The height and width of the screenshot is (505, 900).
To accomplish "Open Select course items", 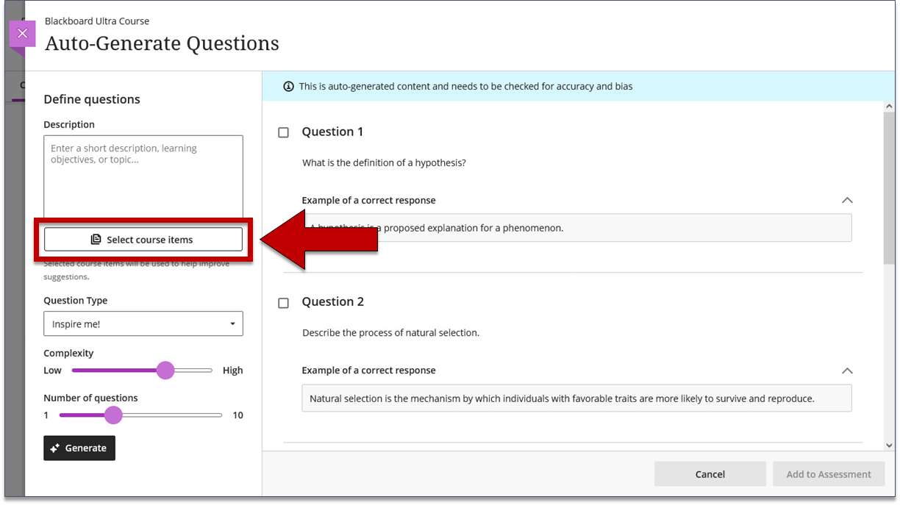I will 143,240.
